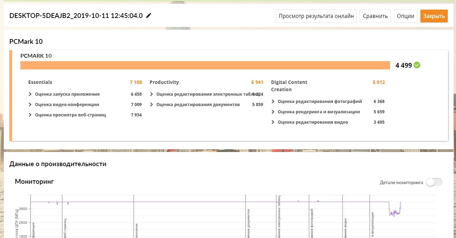
Task: Click the pencil icon to rename result
Action: click(149, 16)
